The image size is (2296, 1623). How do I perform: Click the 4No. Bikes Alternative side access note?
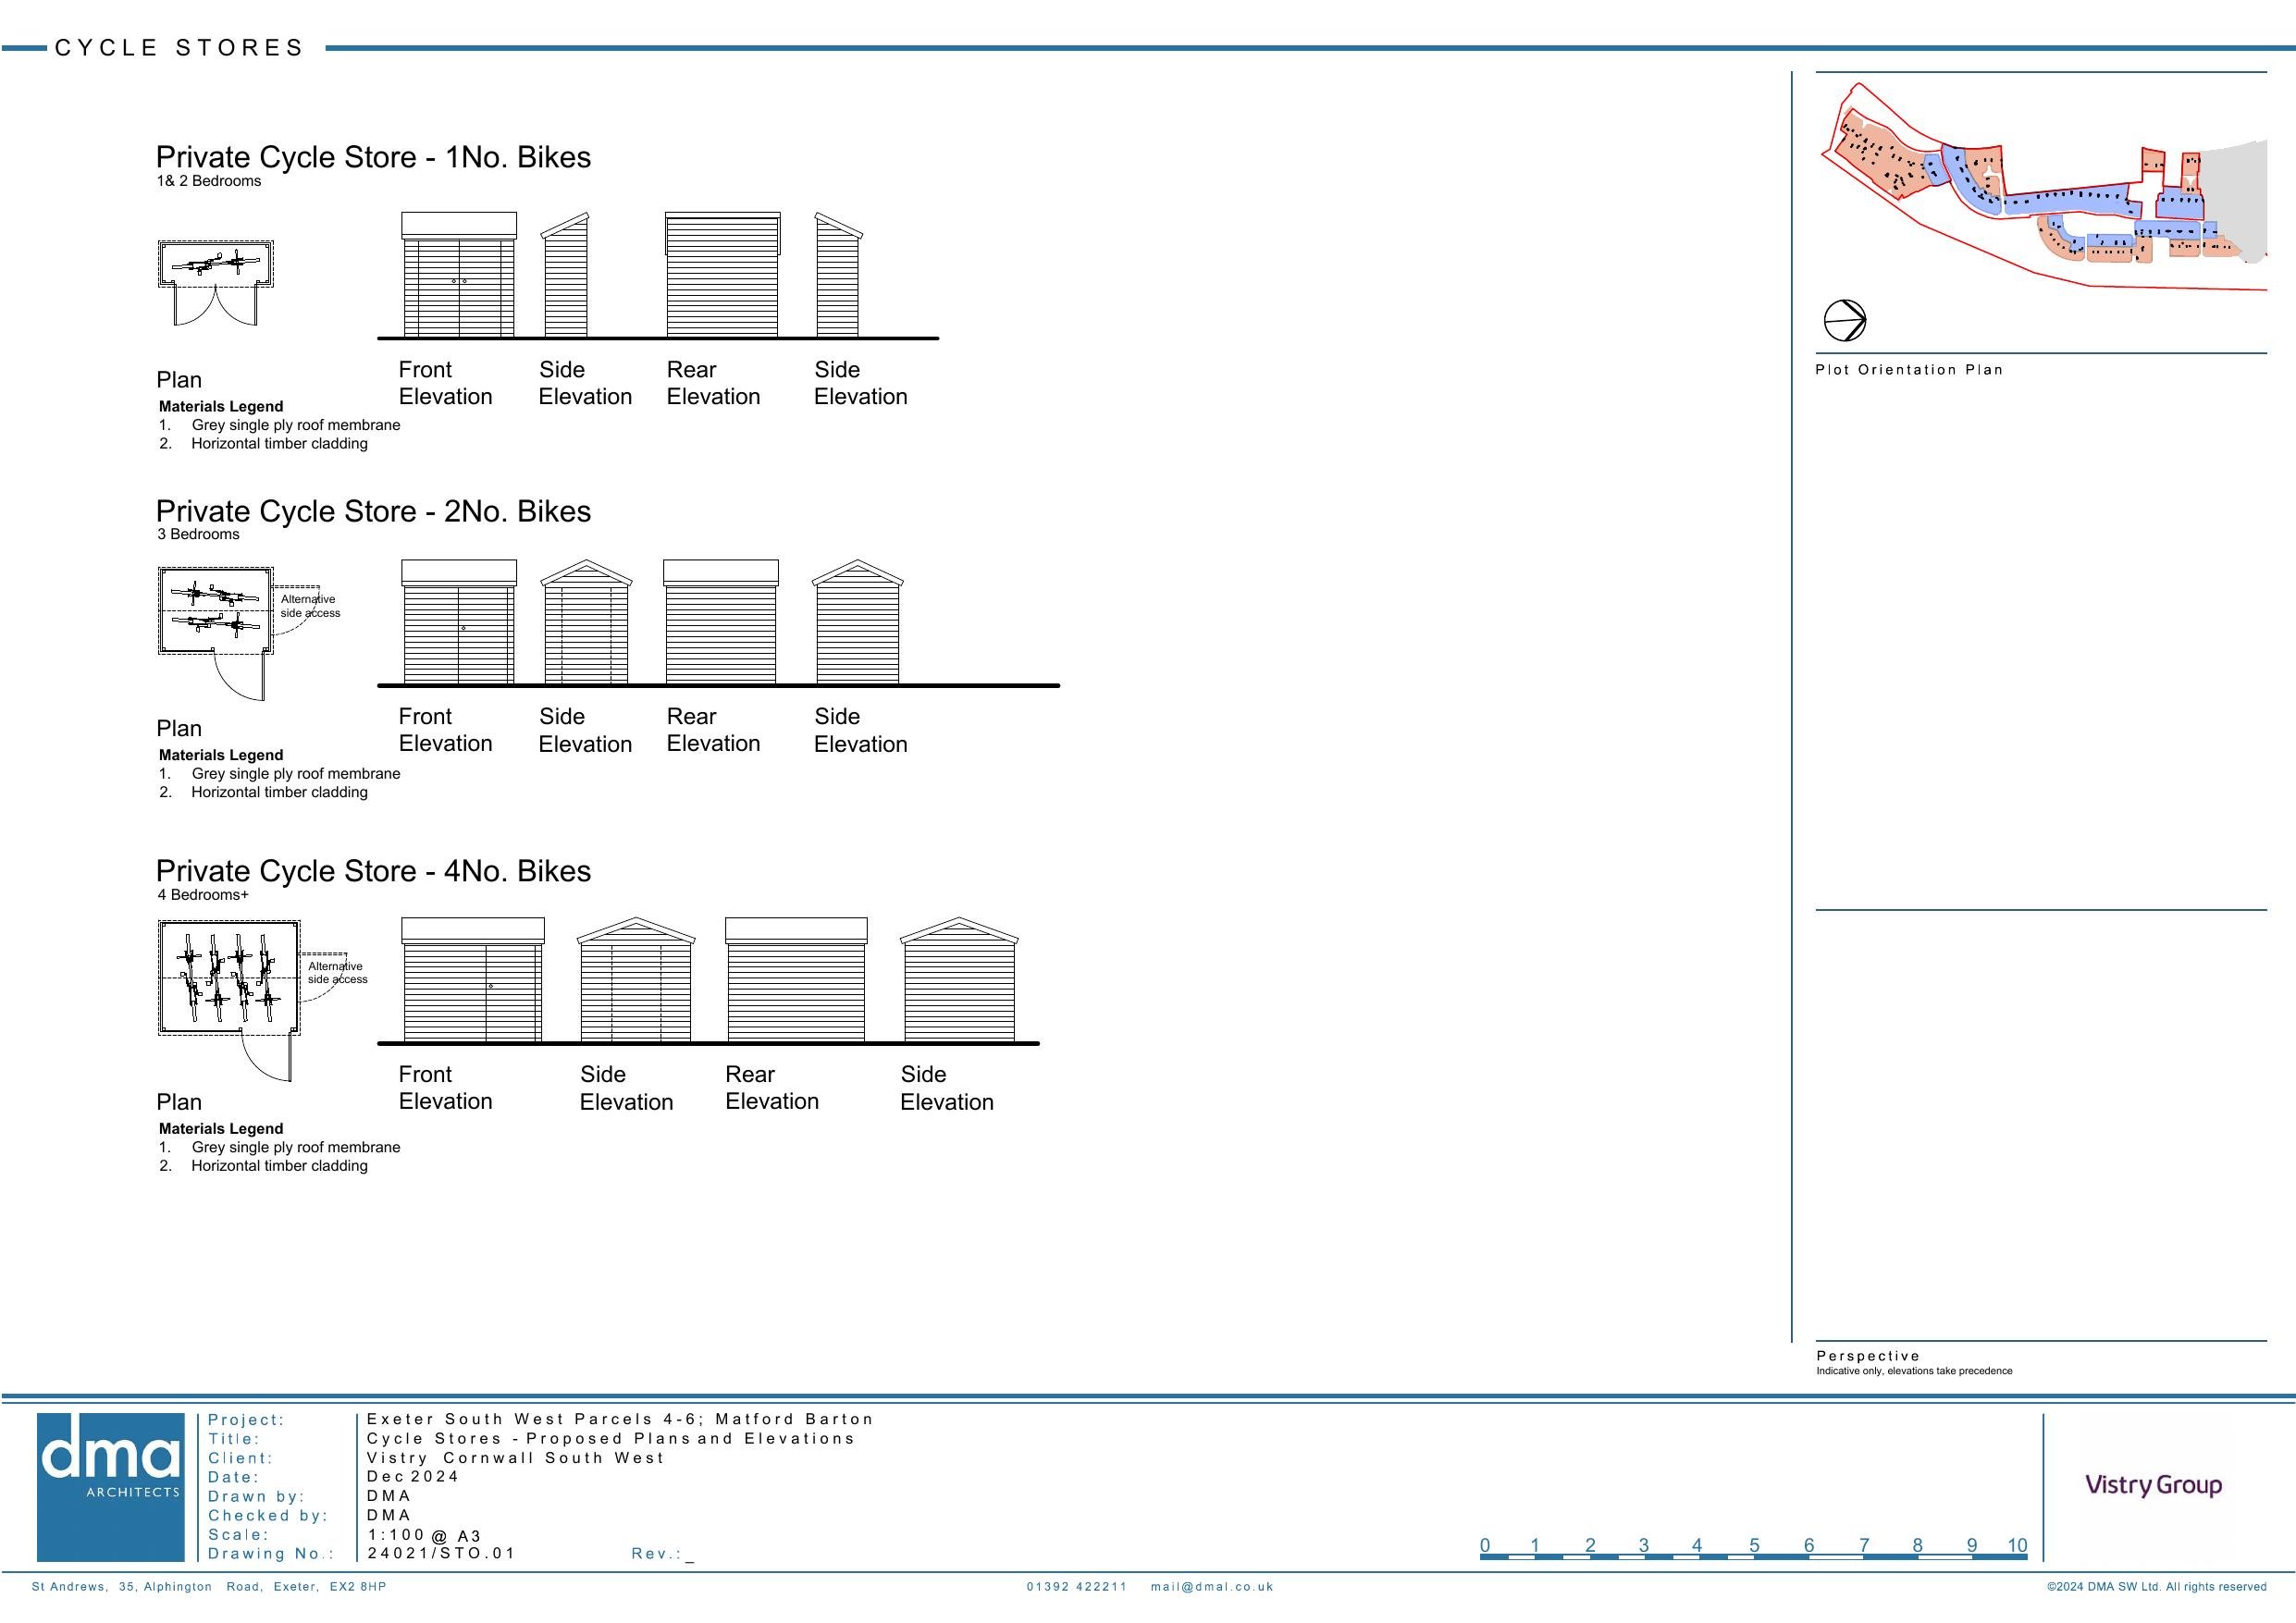point(337,972)
